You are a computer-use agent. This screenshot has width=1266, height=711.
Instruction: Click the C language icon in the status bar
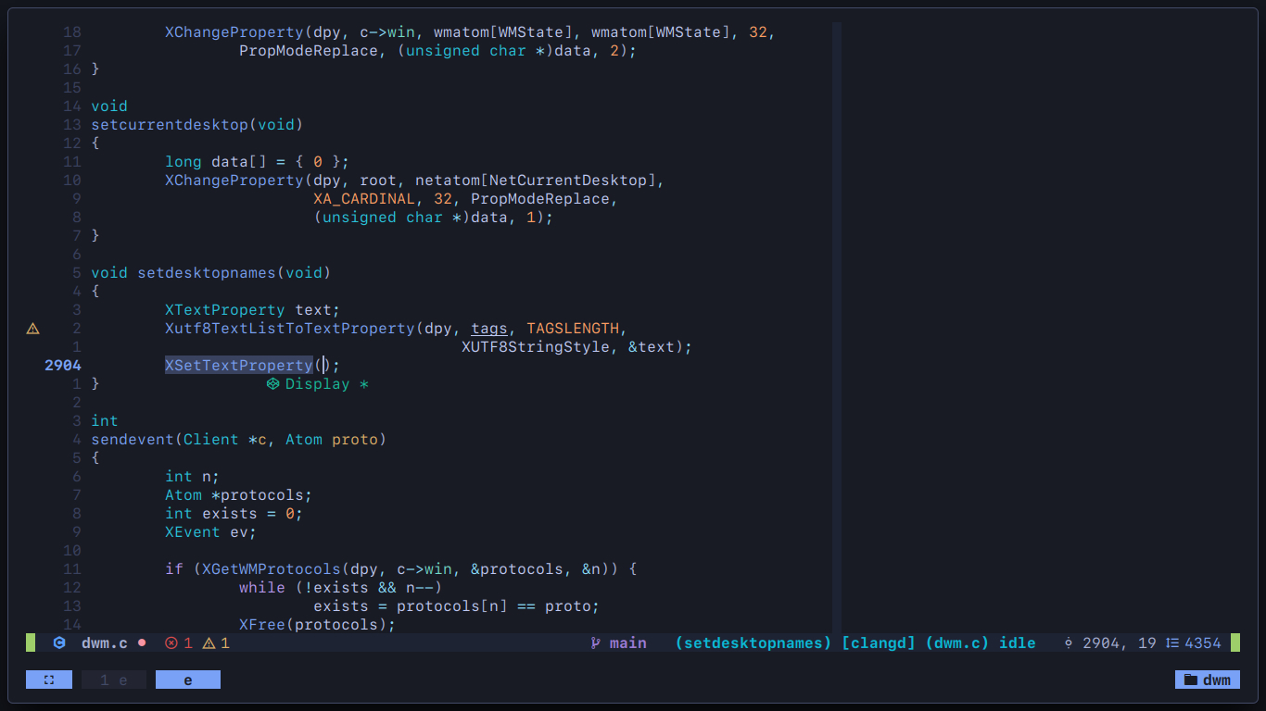[59, 642]
